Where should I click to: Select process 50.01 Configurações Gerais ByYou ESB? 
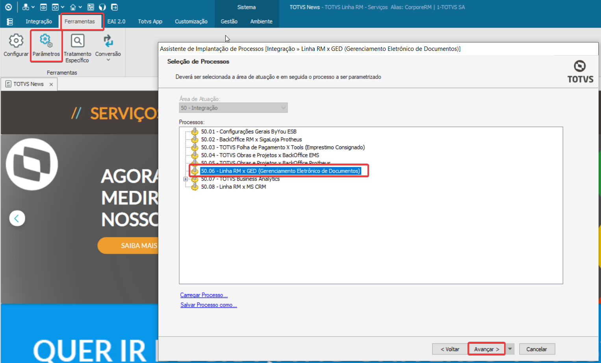tap(249, 132)
